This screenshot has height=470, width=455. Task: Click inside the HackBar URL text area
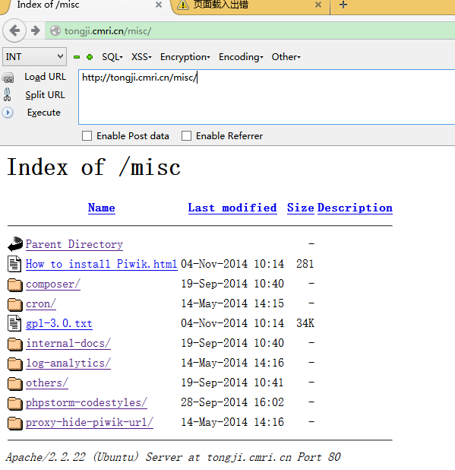click(267, 97)
